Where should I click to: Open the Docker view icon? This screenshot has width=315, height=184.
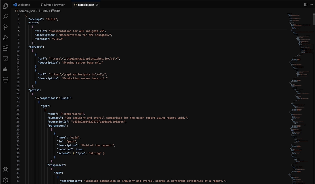(5, 69)
